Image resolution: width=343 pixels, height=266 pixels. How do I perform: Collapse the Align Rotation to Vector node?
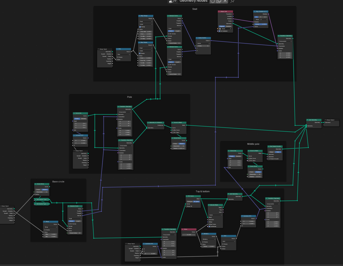[255, 12]
